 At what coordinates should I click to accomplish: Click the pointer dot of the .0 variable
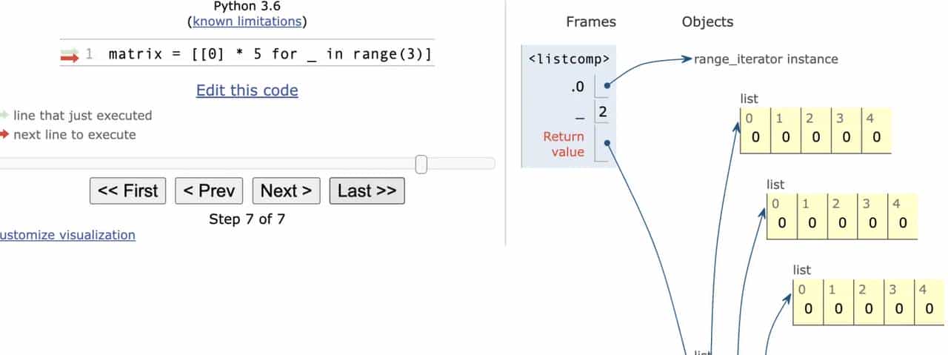click(607, 86)
